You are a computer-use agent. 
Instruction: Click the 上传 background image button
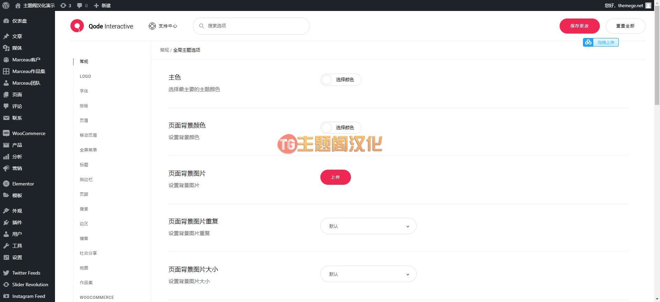[x=335, y=177]
